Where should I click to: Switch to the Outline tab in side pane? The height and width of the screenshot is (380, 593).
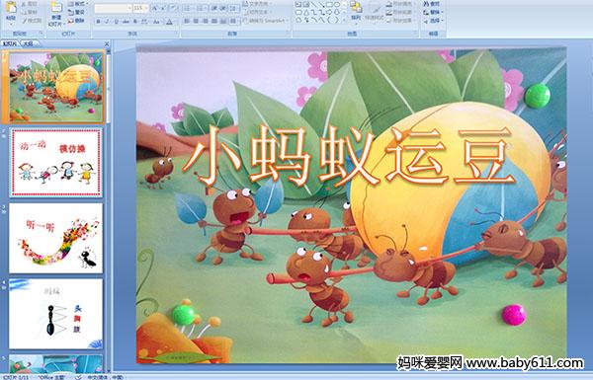(27, 43)
